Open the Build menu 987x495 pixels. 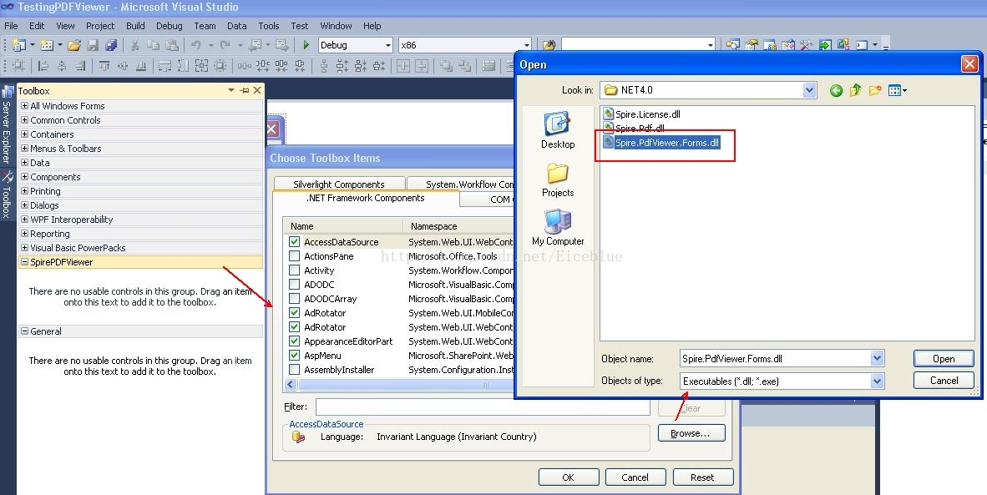click(135, 26)
